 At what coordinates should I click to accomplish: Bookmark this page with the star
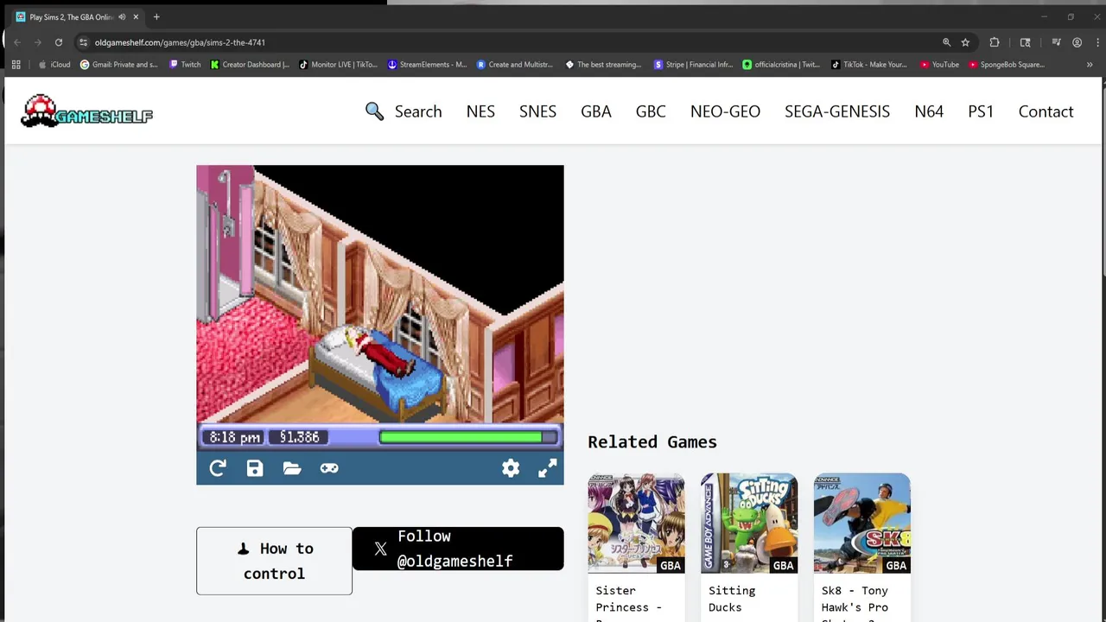[965, 42]
